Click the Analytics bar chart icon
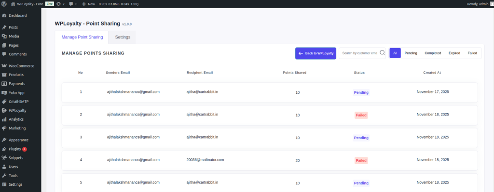 [4, 119]
